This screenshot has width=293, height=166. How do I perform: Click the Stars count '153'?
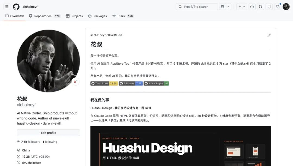click(130, 16)
